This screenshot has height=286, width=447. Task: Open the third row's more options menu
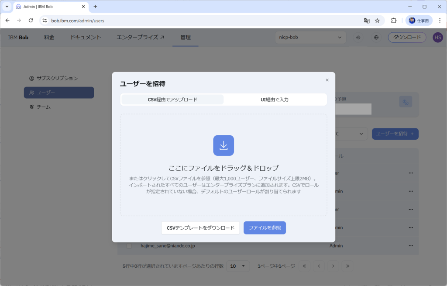411,209
